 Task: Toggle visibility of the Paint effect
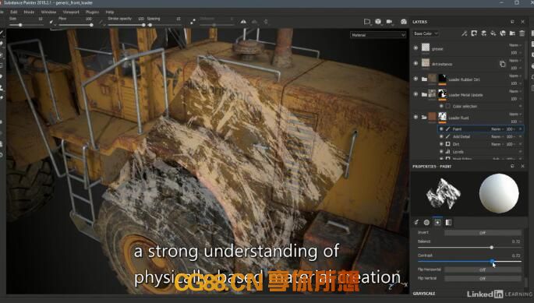coord(441,129)
